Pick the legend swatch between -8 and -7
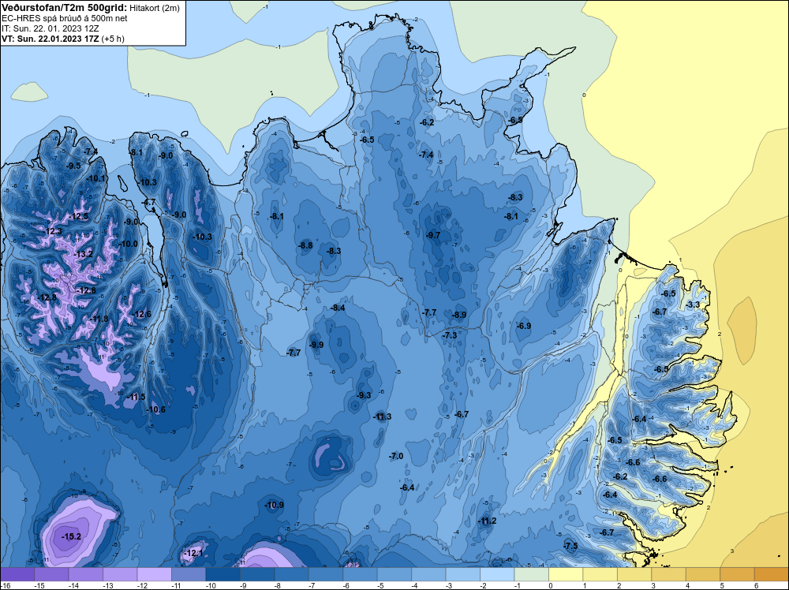Image resolution: width=789 pixels, height=590 pixels. click(x=291, y=574)
